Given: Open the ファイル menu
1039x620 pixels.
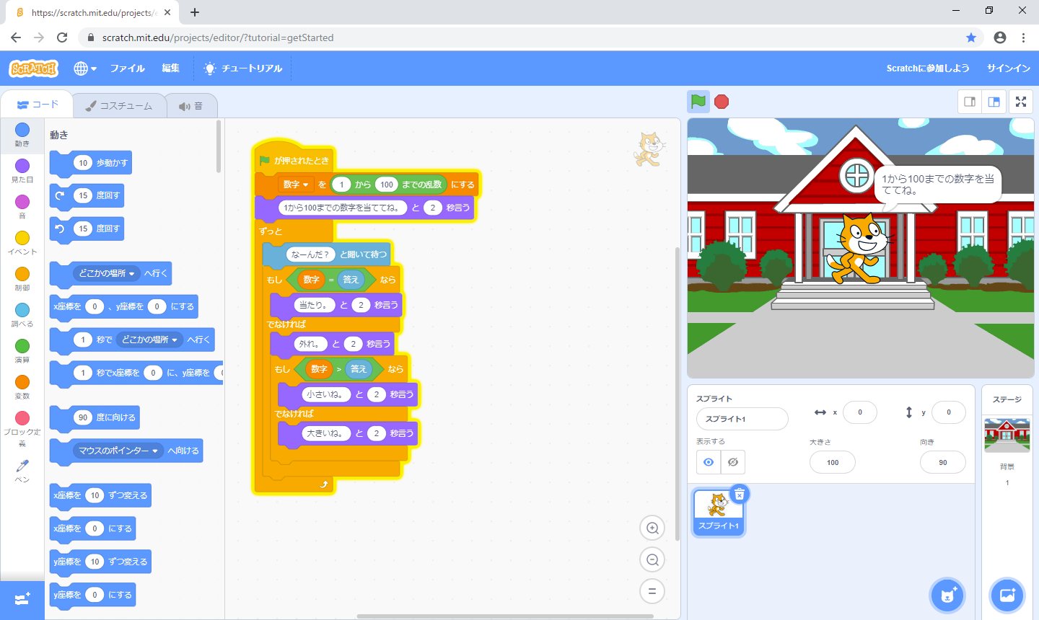Looking at the screenshot, I should [127, 68].
